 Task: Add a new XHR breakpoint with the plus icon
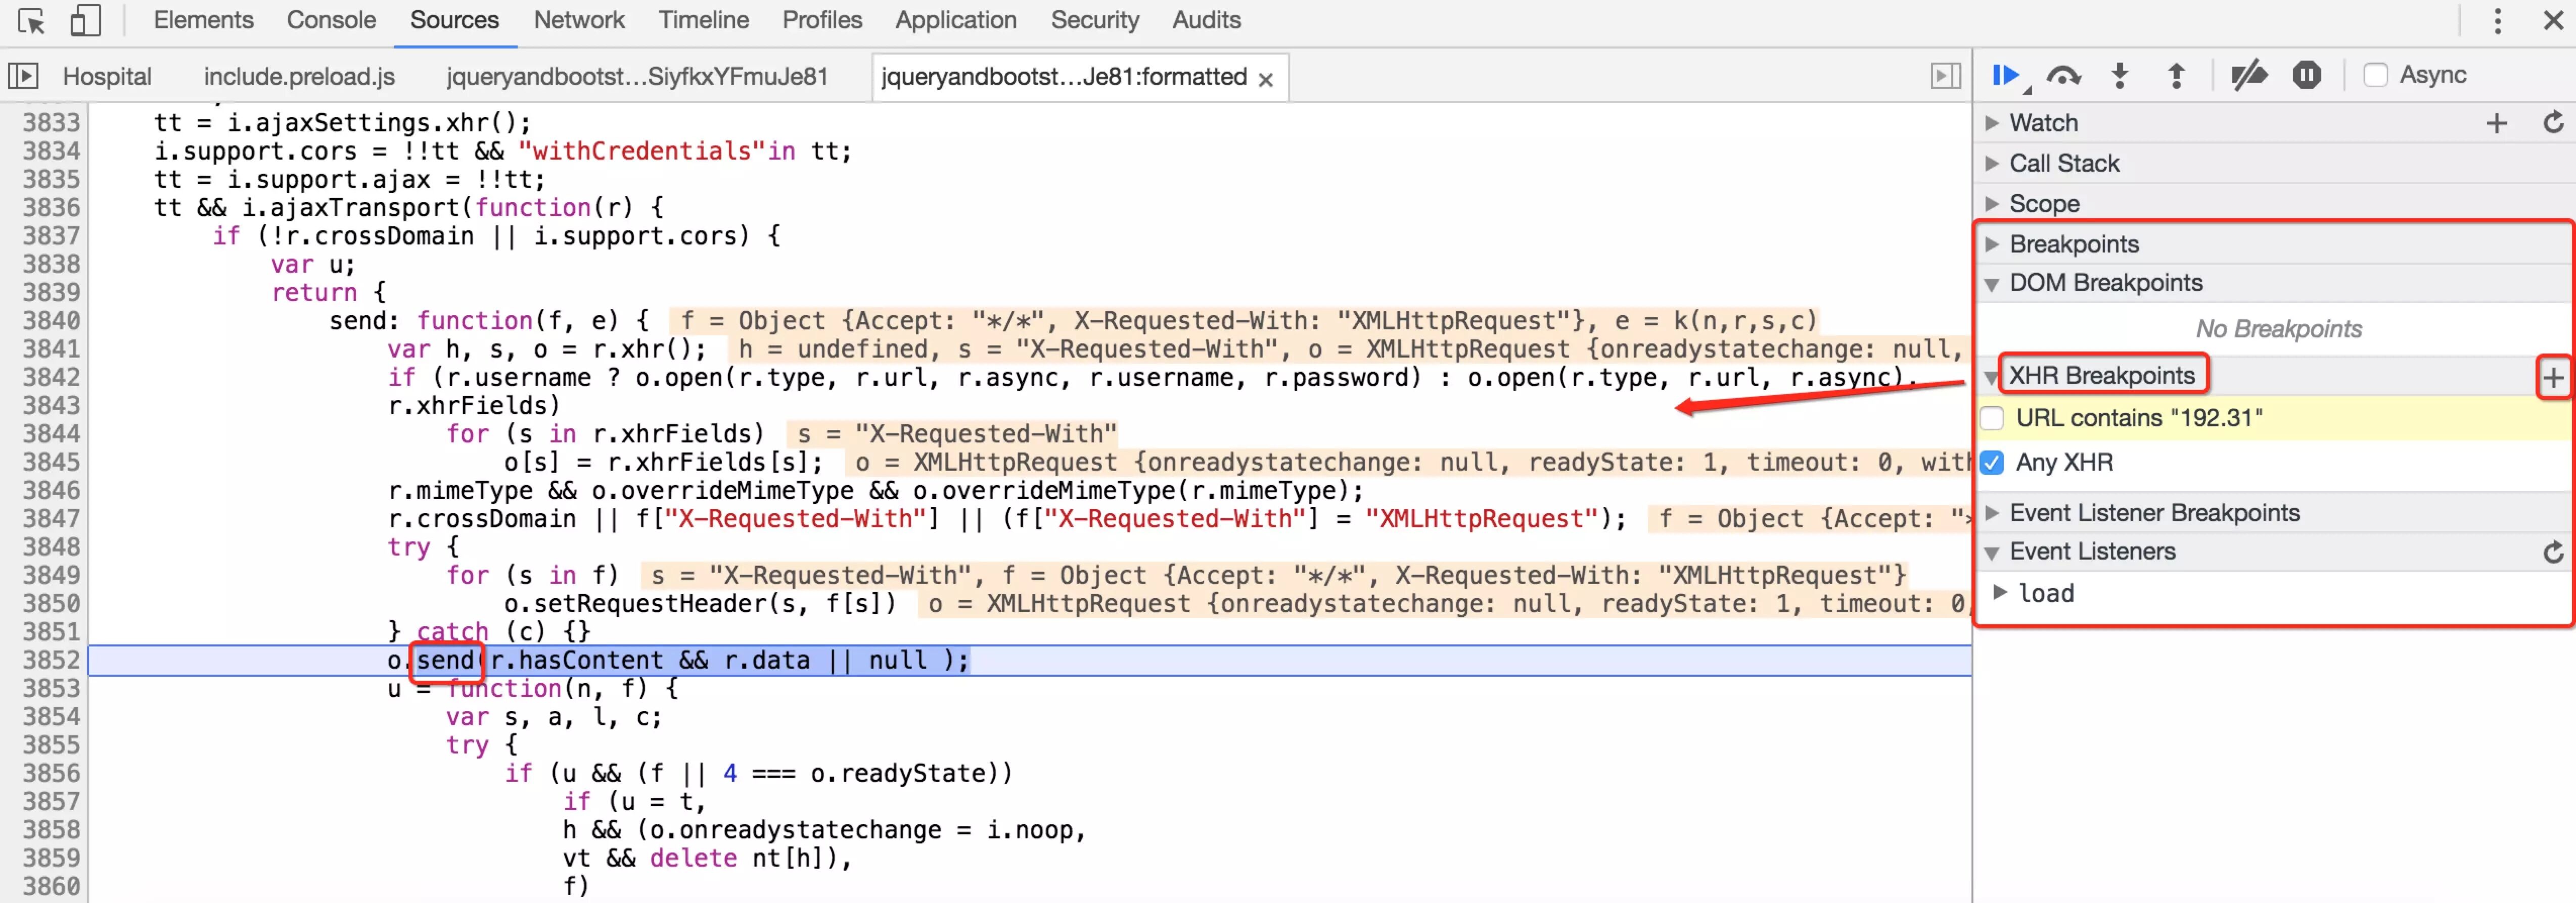click(2553, 378)
